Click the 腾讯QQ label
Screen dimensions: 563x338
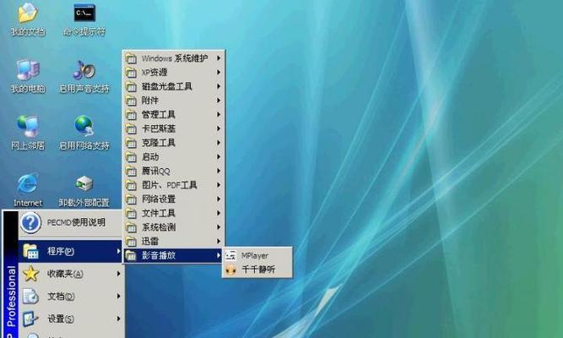coord(156,172)
